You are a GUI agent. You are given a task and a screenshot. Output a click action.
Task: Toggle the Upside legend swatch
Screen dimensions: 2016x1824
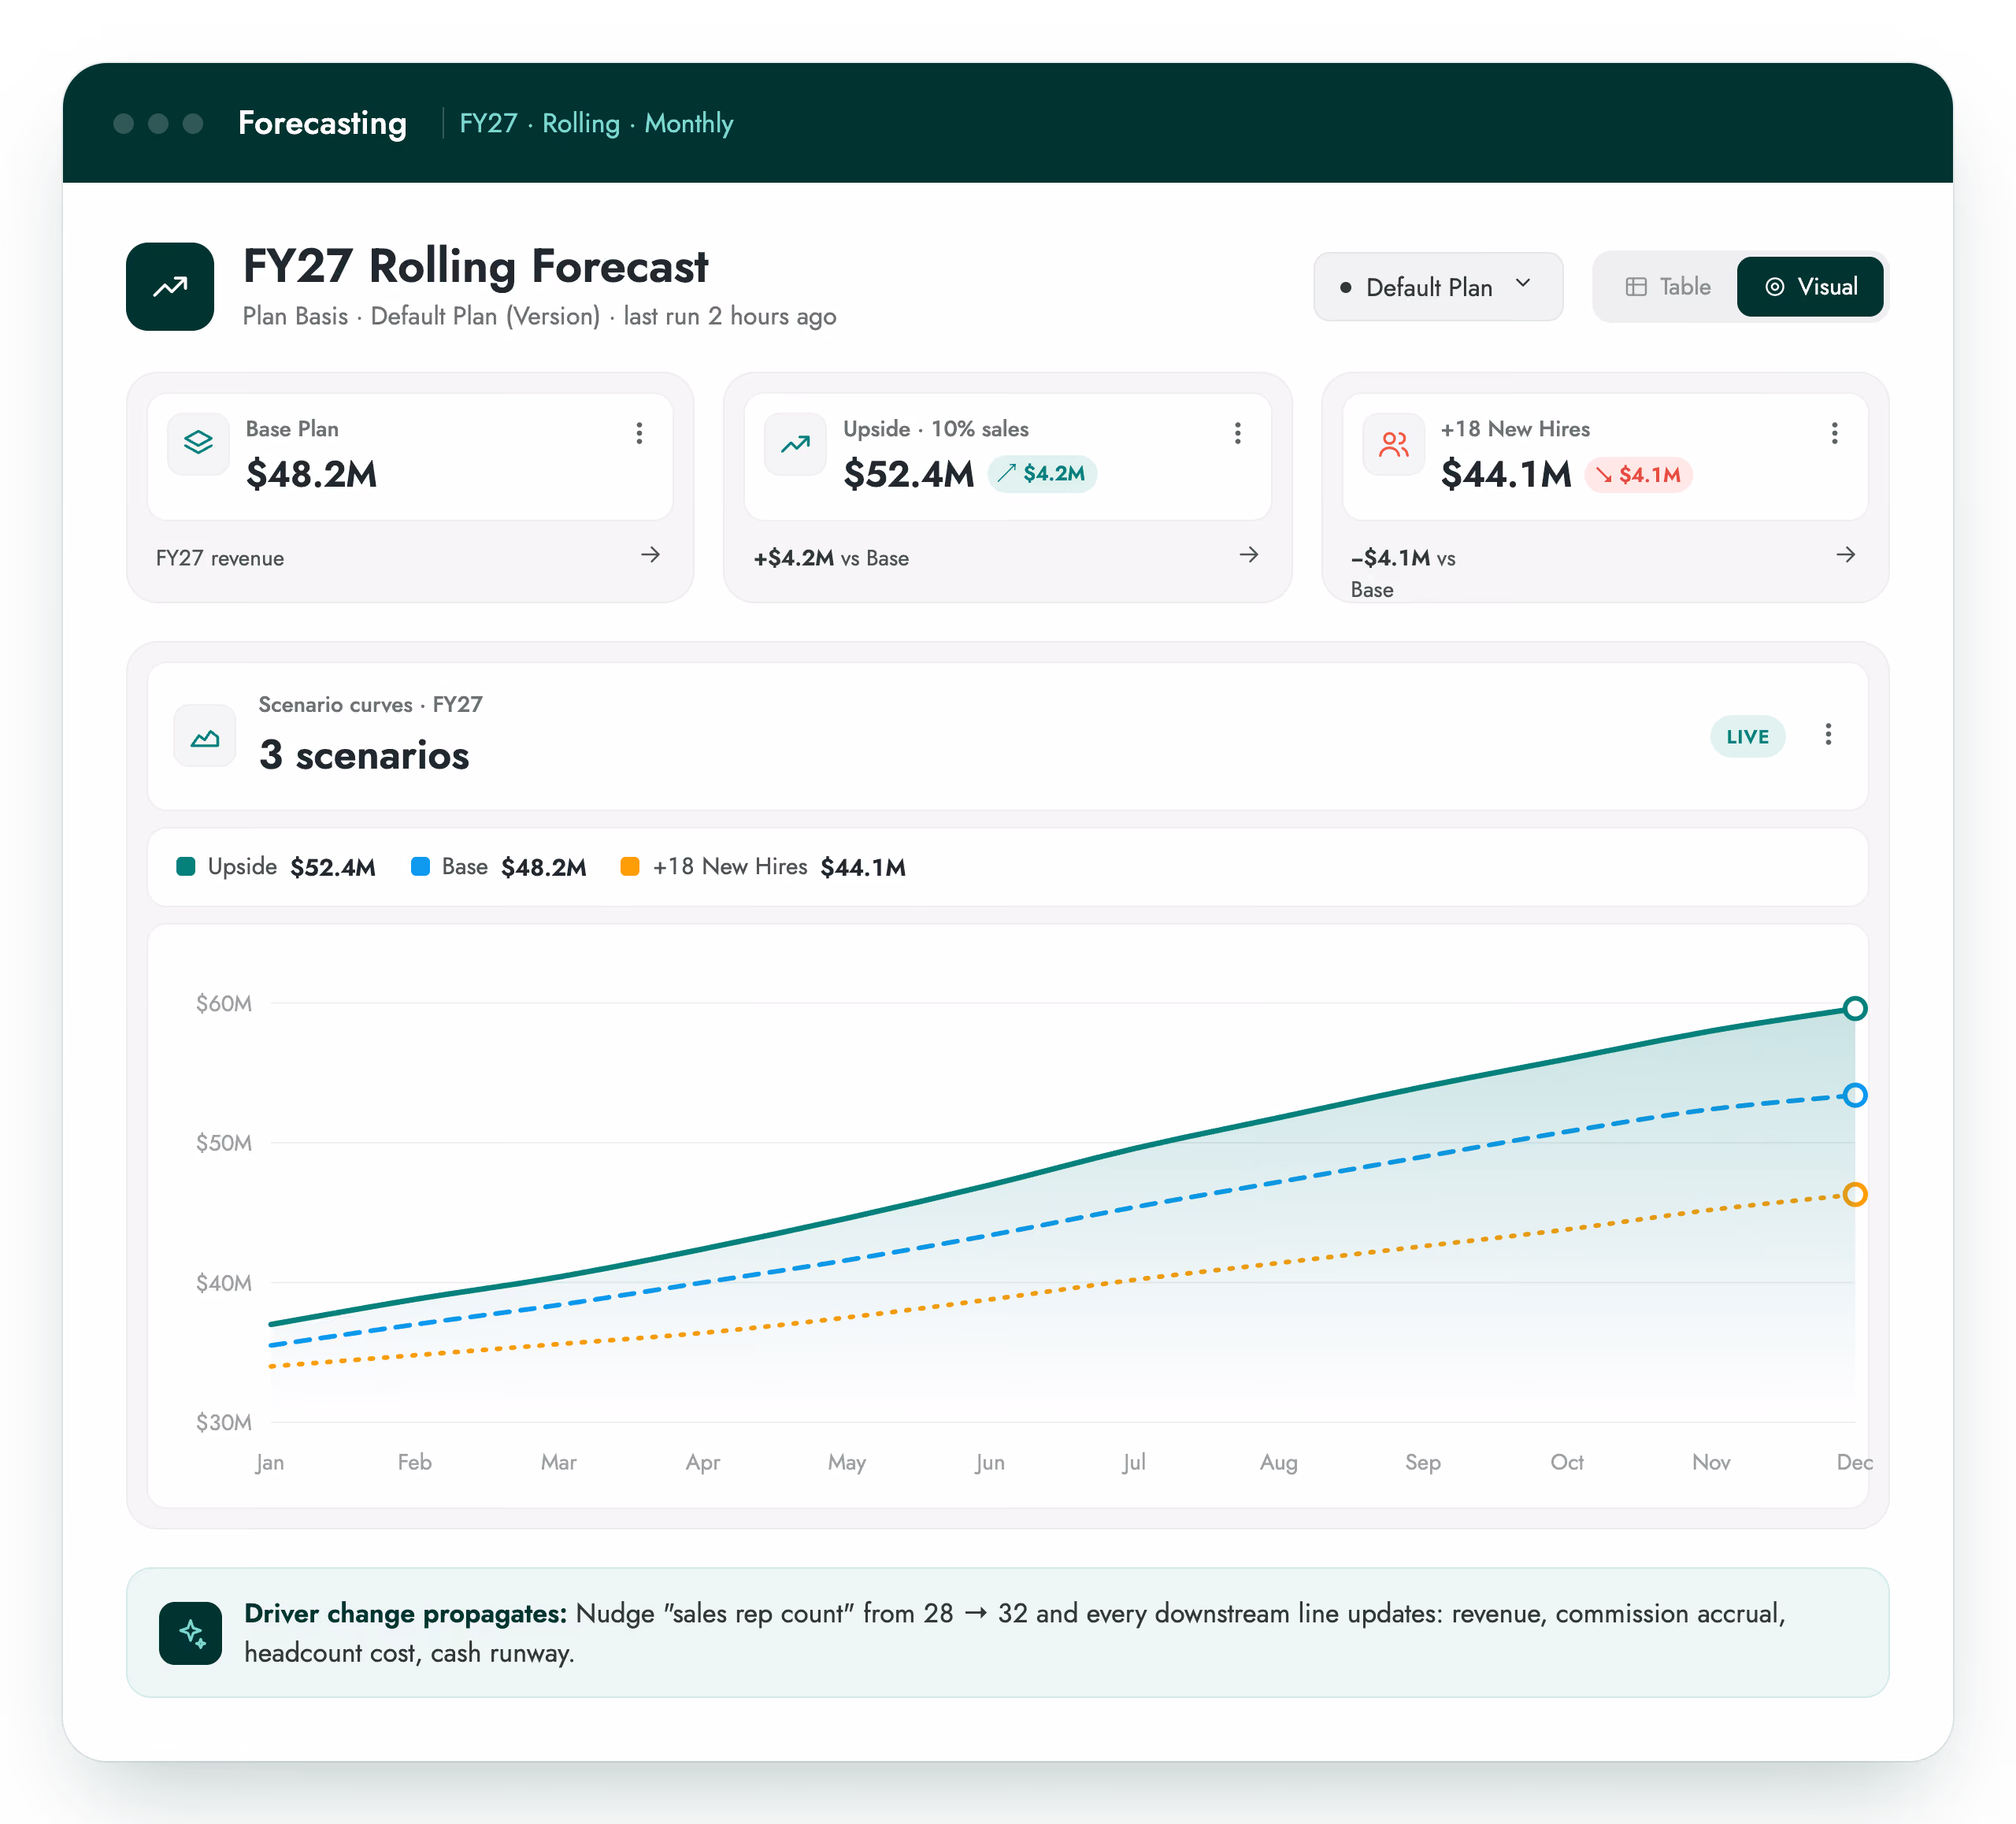click(x=186, y=867)
